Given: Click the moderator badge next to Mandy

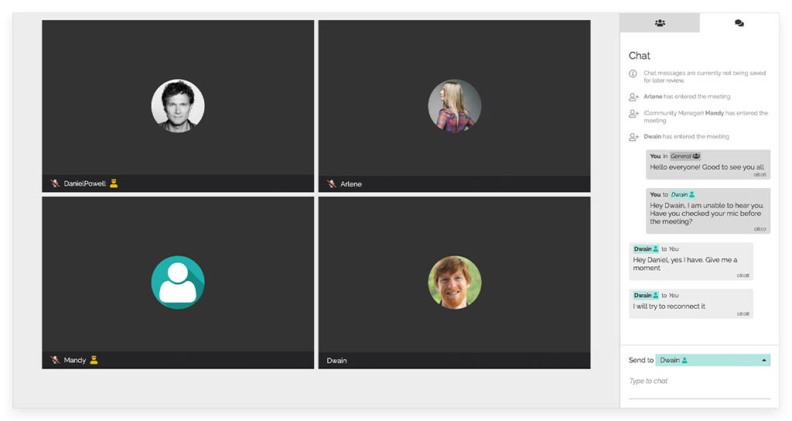Looking at the screenshot, I should point(94,360).
